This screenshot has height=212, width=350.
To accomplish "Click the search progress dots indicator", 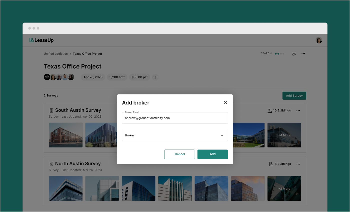I will point(279,54).
